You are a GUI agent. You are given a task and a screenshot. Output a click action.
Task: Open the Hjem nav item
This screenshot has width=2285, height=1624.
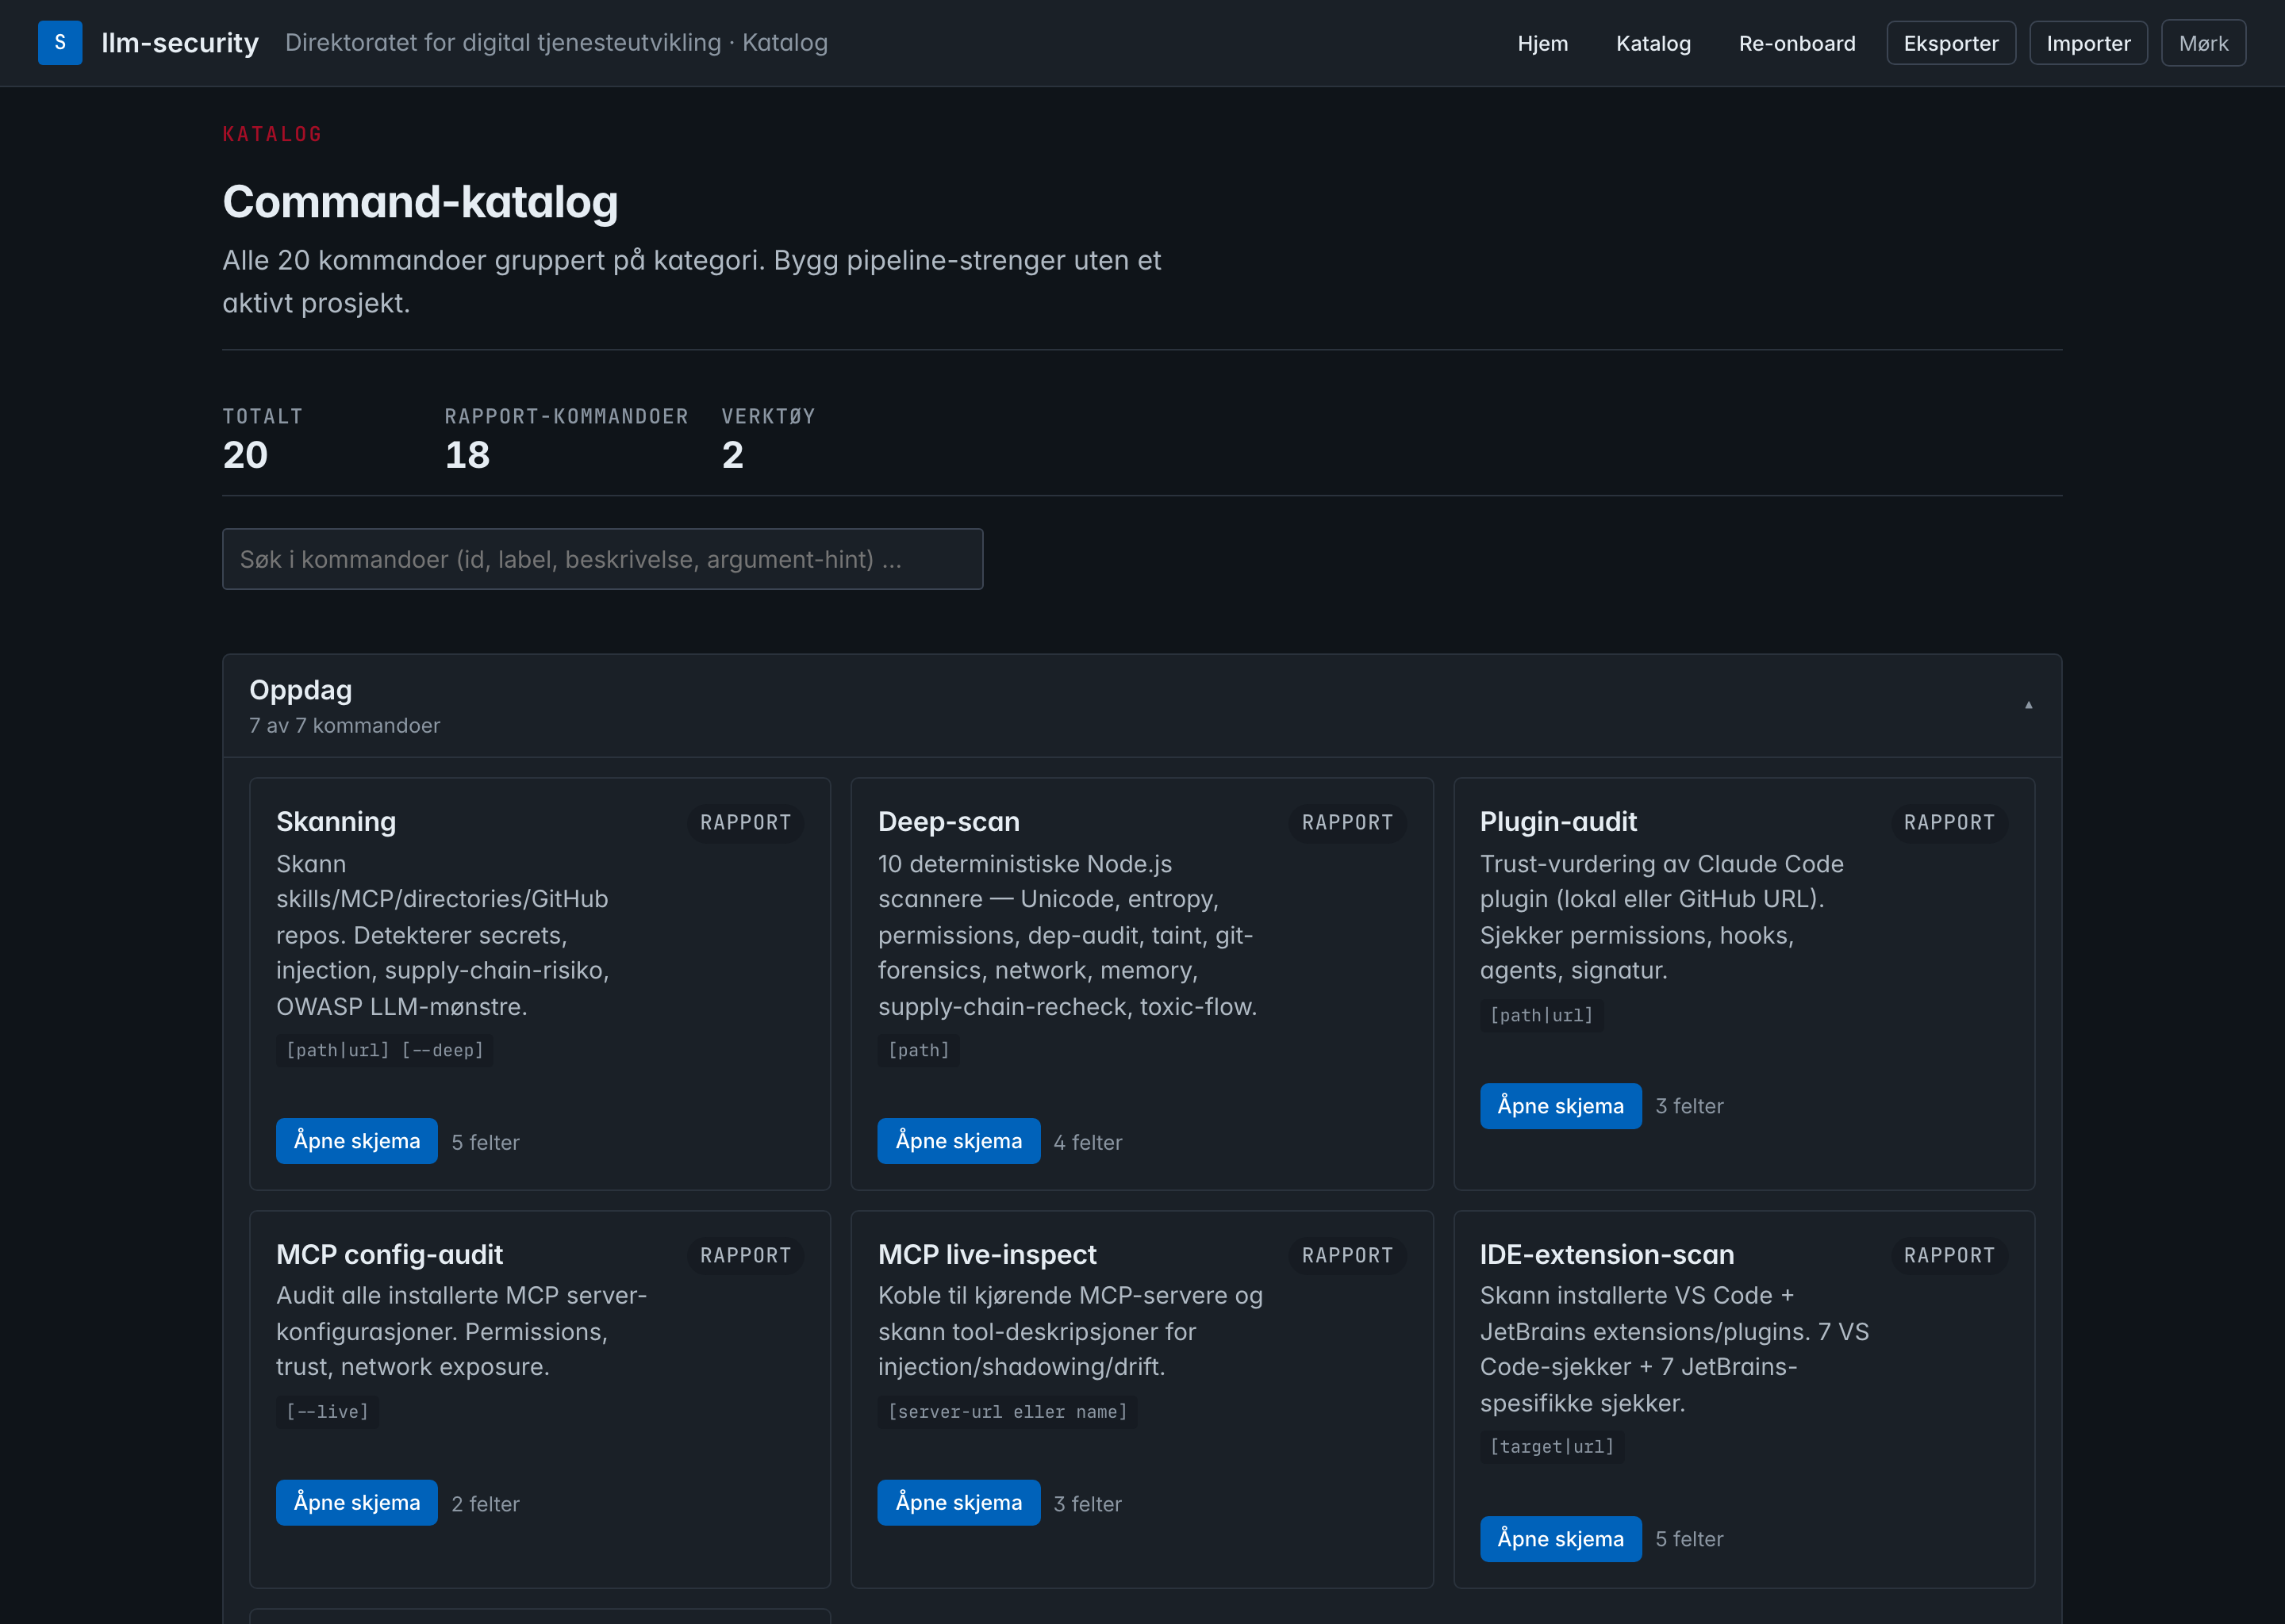click(1542, 43)
